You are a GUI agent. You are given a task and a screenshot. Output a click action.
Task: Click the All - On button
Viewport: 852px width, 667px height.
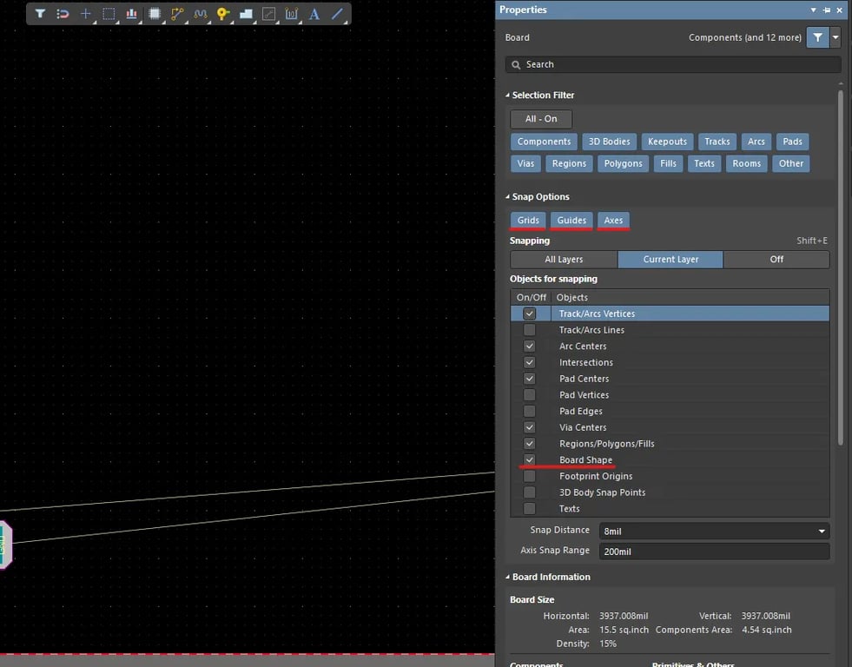pos(541,119)
